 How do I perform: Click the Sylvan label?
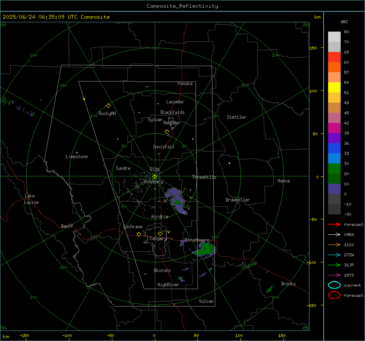[x=155, y=120]
